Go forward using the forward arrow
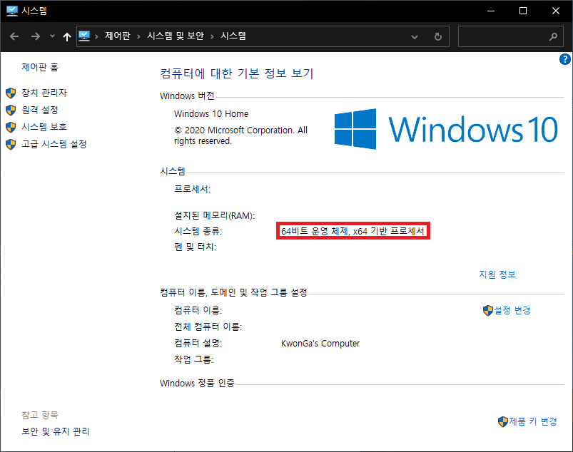 (36, 36)
